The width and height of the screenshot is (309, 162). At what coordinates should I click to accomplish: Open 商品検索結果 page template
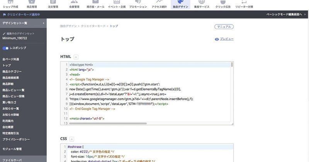tap(11, 78)
